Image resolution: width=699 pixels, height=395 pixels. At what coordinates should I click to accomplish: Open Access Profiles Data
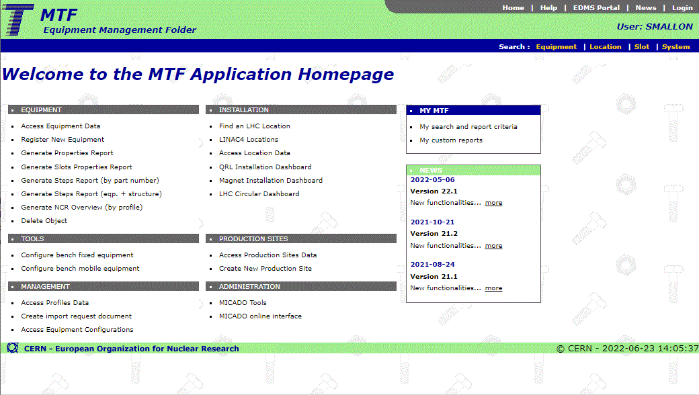click(x=55, y=302)
